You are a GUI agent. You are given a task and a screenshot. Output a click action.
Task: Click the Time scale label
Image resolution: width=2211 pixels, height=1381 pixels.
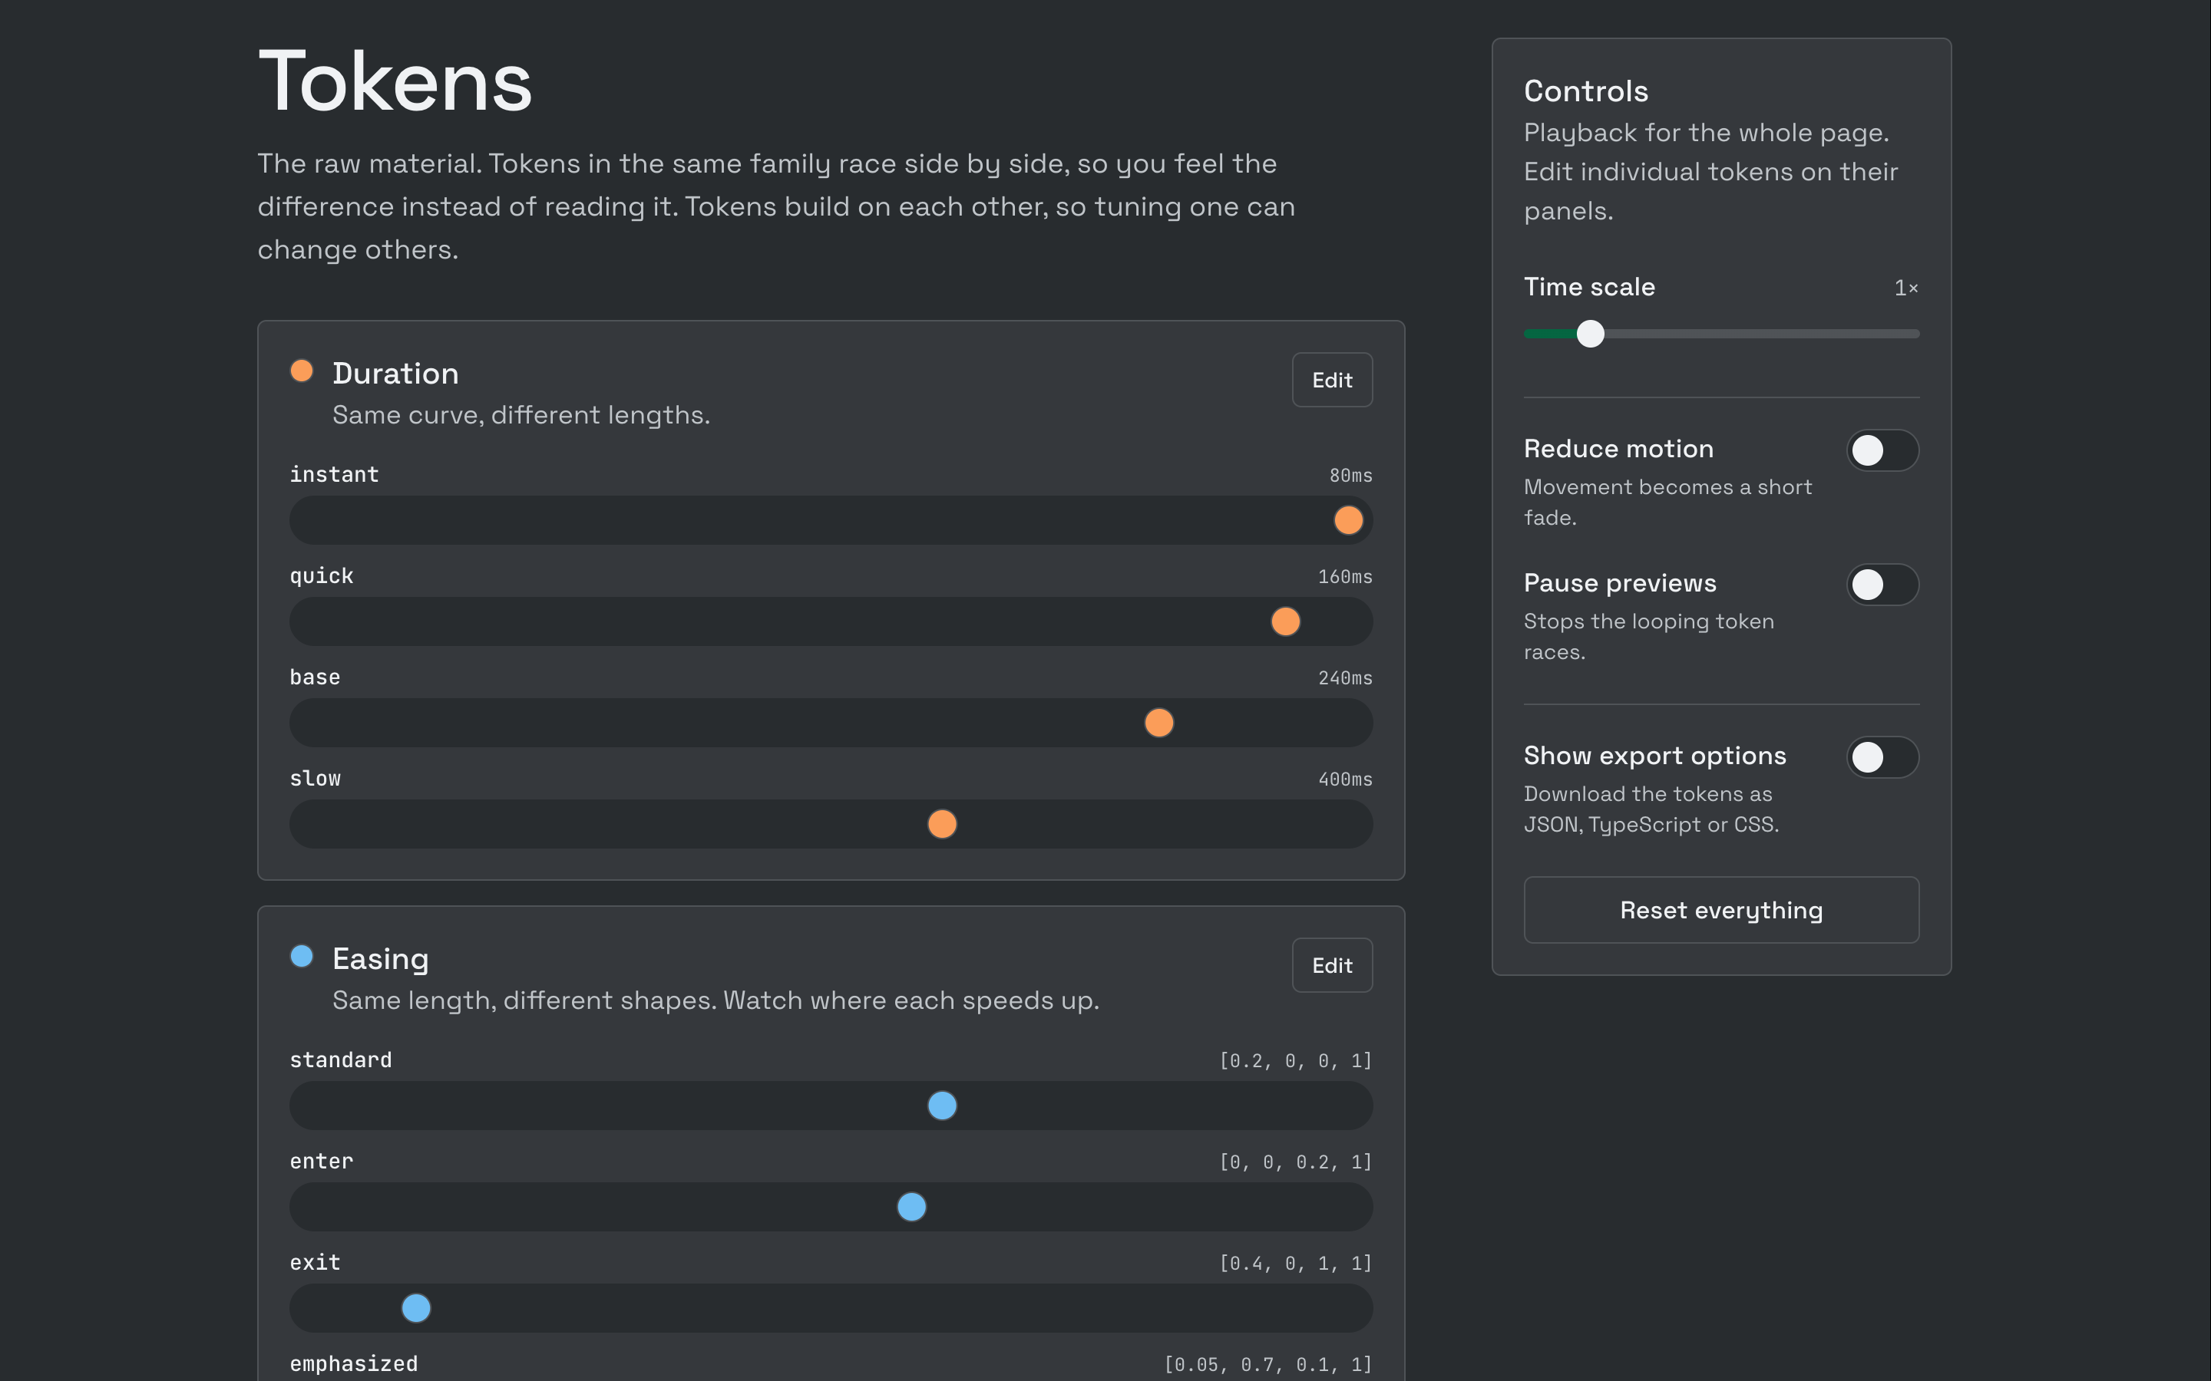(x=1590, y=287)
